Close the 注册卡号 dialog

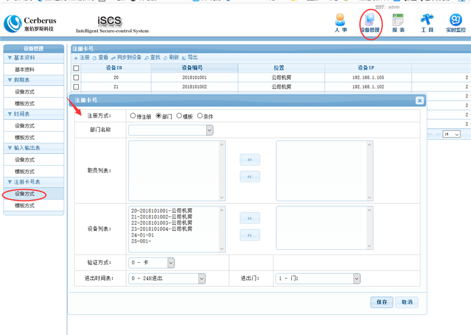pos(419,101)
